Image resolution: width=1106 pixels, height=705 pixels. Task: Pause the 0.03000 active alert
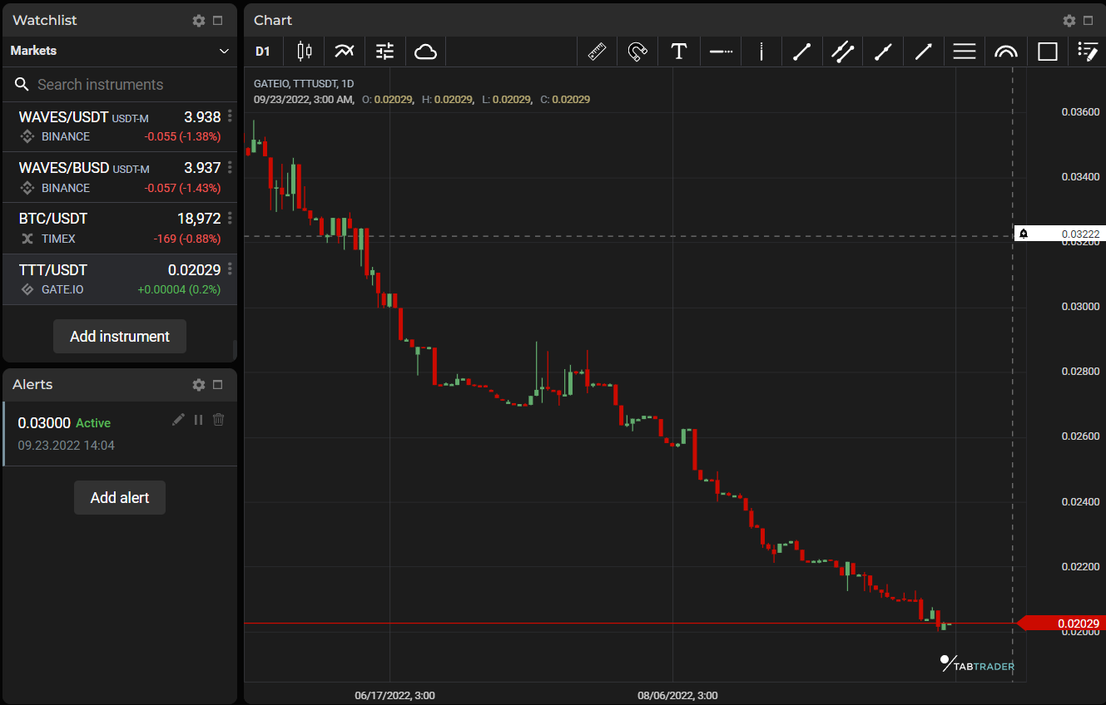pos(198,419)
